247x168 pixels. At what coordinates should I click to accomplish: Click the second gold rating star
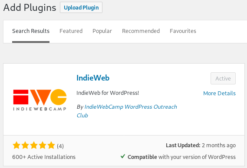click(25, 145)
